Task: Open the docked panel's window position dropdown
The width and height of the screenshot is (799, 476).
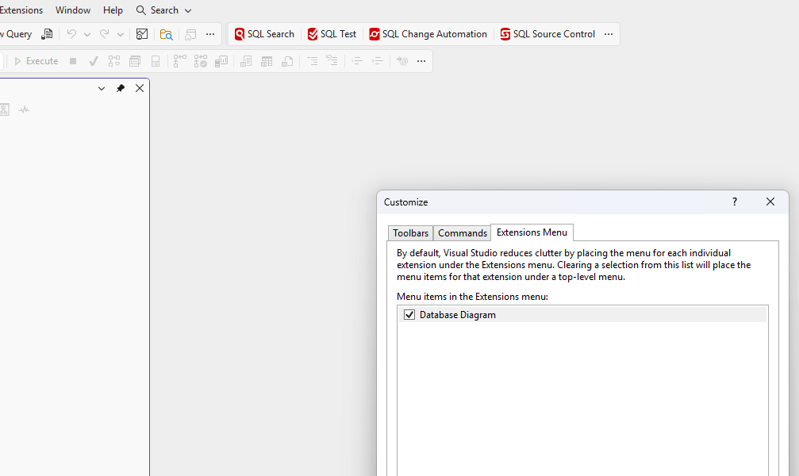Action: (x=102, y=88)
